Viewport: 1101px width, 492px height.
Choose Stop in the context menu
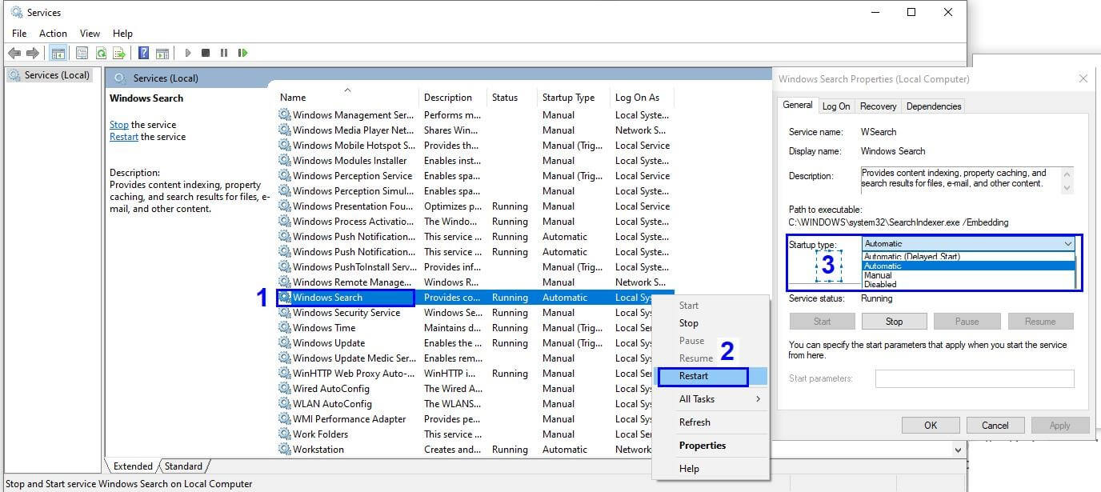click(711, 323)
